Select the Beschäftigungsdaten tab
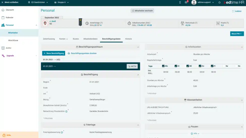This screenshot has width=246, height=138. tap(111, 39)
